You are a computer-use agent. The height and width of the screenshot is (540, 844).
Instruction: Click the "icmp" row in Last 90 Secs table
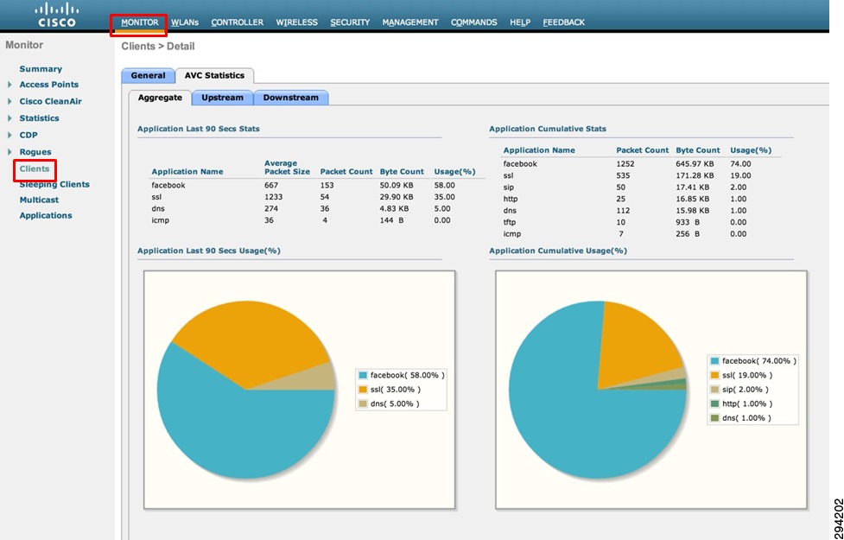click(x=316, y=220)
